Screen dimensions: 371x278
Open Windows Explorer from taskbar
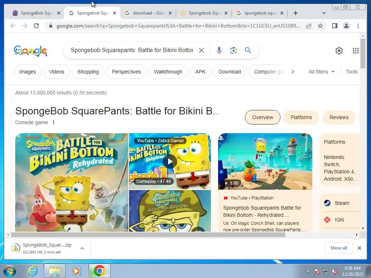click(55, 271)
